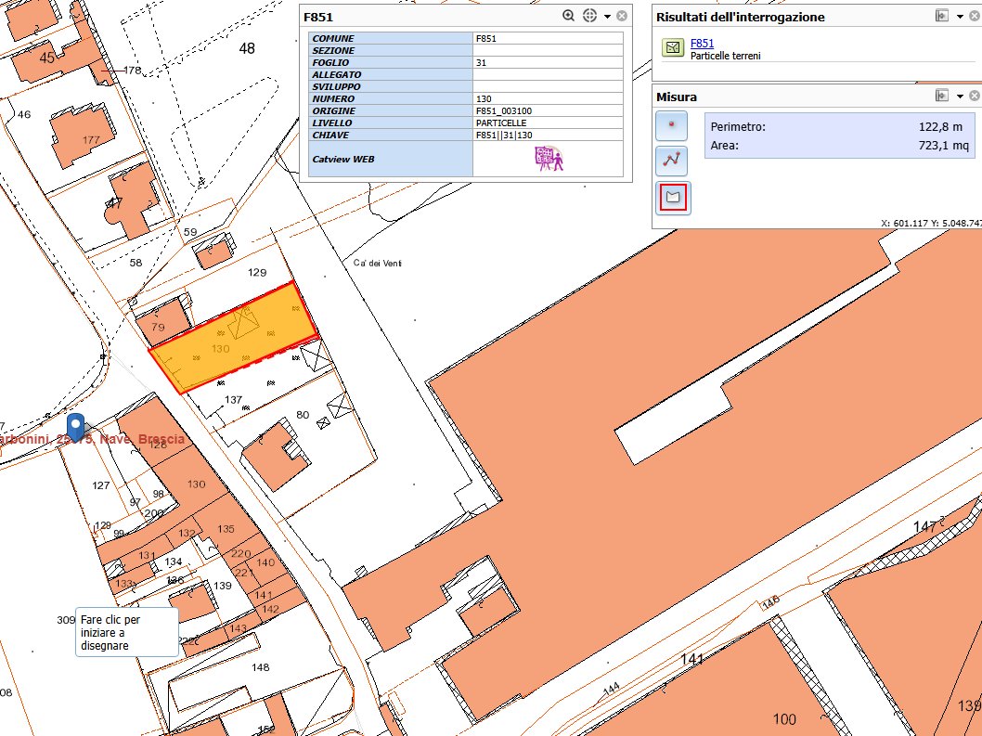Open the Misura panel dropdown arrow
Viewport: 982px width, 736px height.
[960, 97]
